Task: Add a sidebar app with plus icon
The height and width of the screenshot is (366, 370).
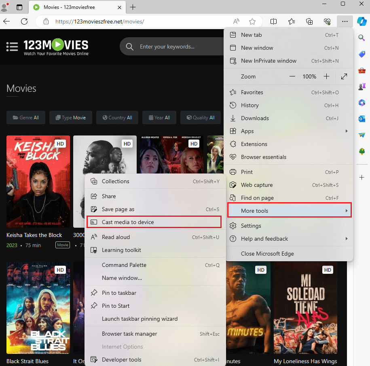Action: click(x=362, y=178)
